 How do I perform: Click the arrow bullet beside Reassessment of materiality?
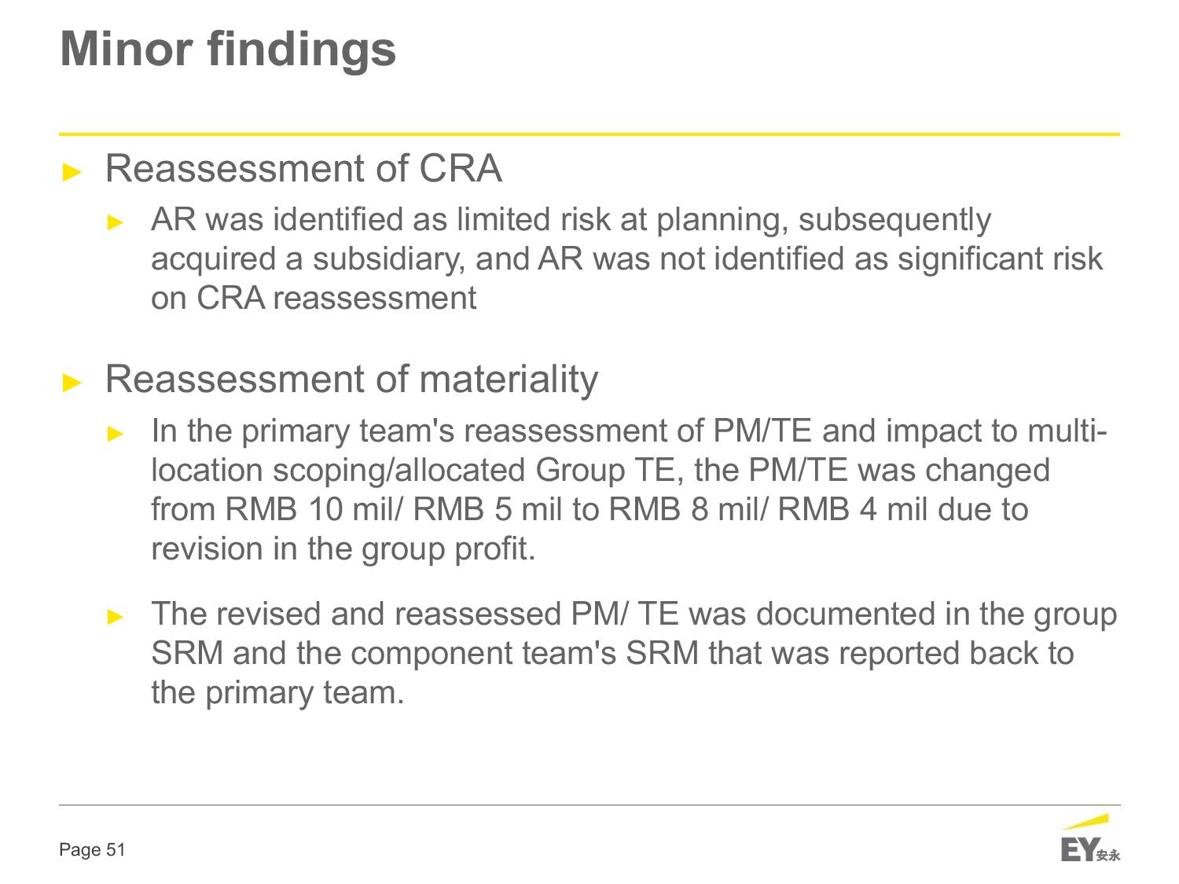click(x=72, y=383)
